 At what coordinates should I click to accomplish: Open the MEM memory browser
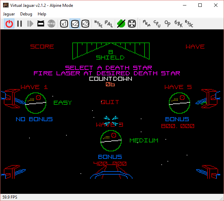coord(146,24)
